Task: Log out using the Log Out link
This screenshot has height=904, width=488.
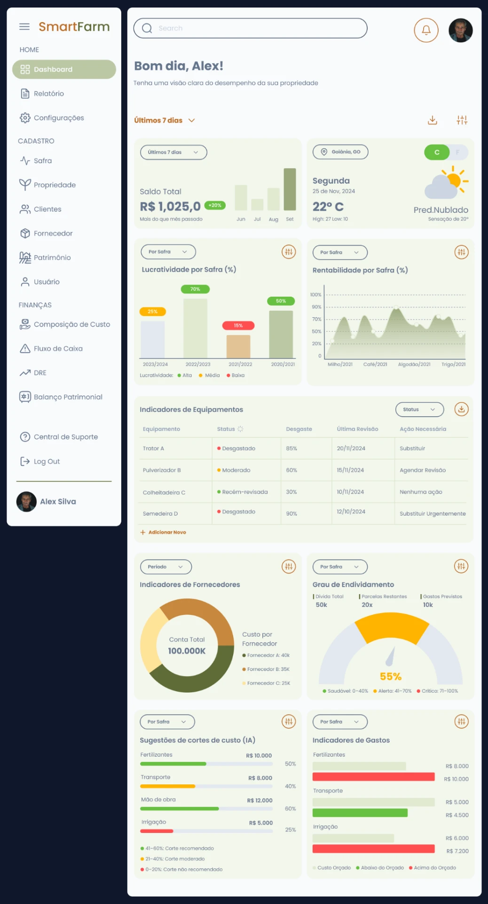Action: click(40, 461)
